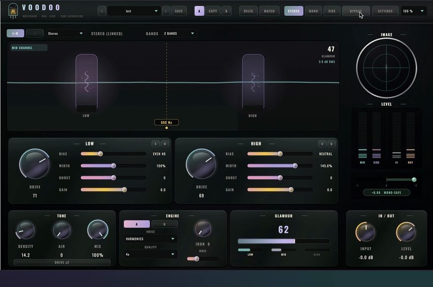433x287 pixels.
Task: Click the Glamour 47 readout
Action: tap(331, 49)
